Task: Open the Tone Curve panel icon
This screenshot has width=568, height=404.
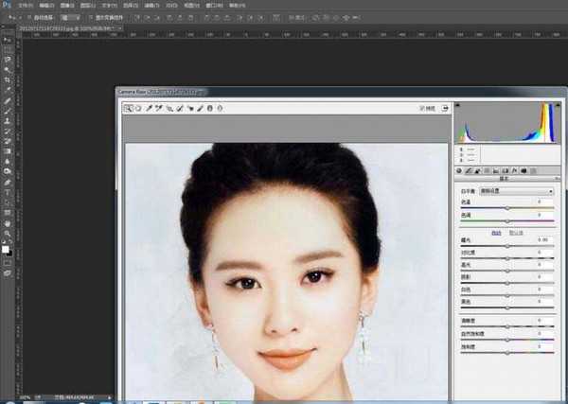Action: pyautogui.click(x=470, y=170)
